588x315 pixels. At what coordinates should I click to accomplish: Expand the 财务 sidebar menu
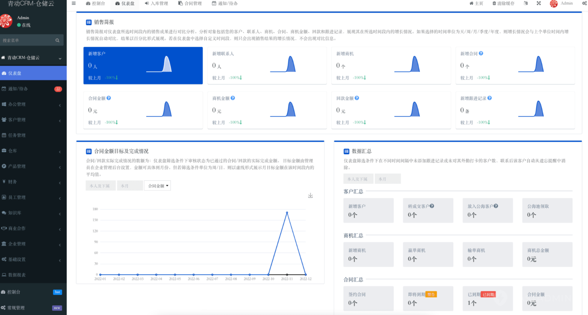click(x=32, y=182)
